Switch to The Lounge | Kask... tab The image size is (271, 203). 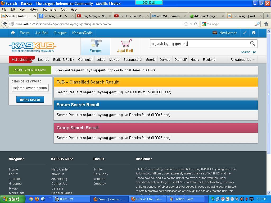click(245, 16)
